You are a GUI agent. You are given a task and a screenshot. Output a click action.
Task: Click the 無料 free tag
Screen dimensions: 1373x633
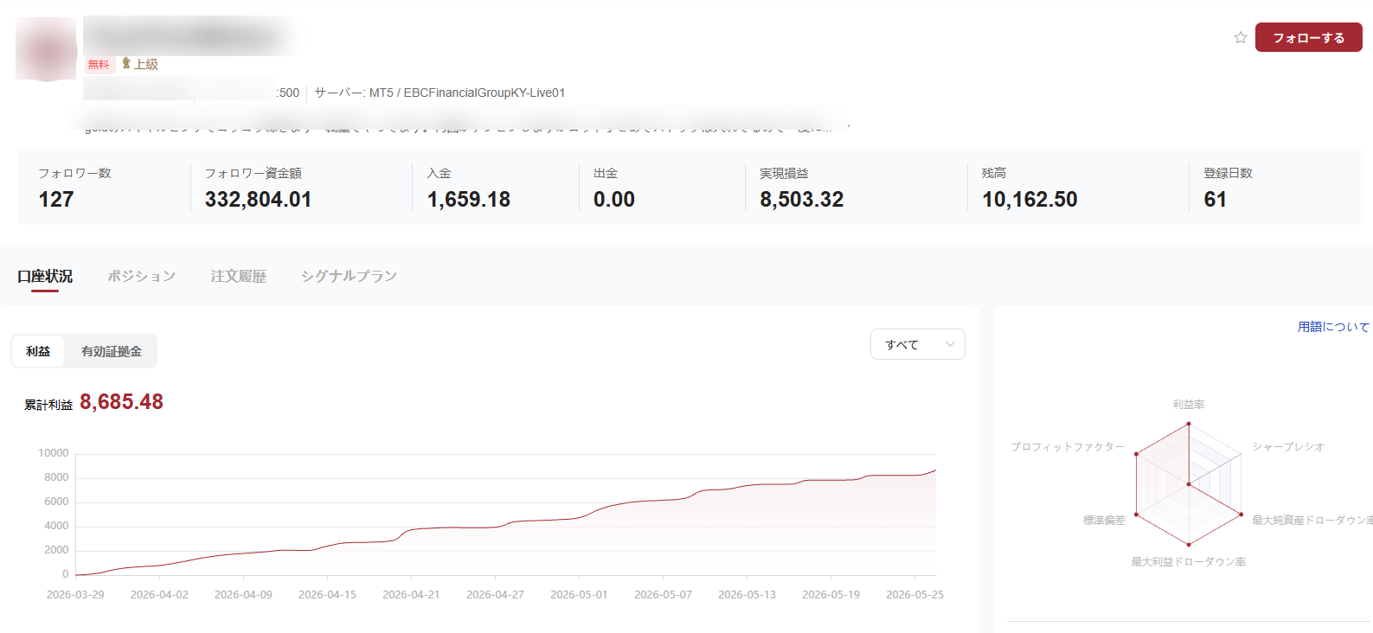coord(99,64)
